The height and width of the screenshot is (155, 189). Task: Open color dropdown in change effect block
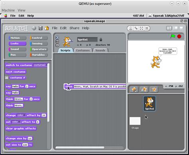(22, 115)
